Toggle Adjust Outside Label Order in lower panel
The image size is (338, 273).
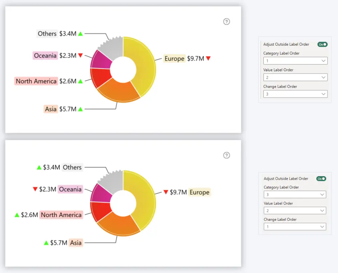point(321,179)
